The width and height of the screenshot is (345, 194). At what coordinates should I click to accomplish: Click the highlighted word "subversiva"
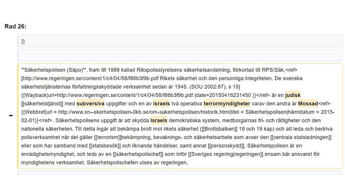click(x=90, y=103)
